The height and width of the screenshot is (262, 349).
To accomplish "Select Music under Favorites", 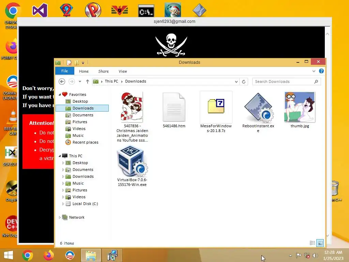I will (78, 135).
